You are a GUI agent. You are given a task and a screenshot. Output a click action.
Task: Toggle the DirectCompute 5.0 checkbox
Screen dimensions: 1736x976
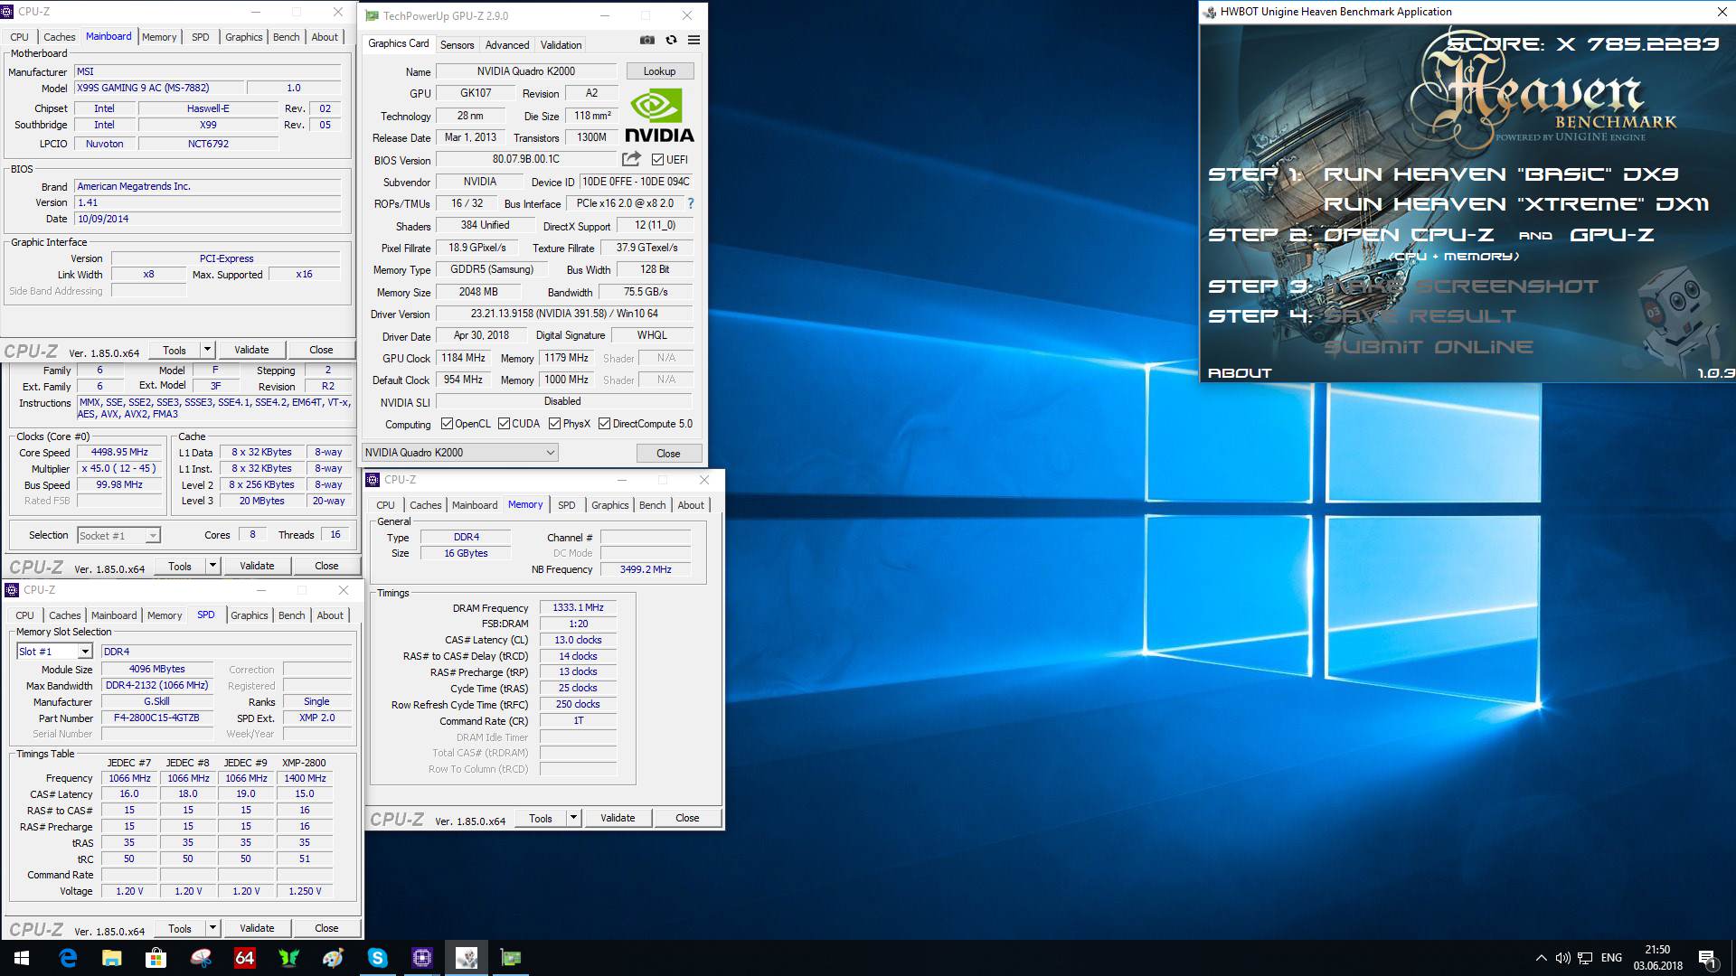click(x=604, y=424)
